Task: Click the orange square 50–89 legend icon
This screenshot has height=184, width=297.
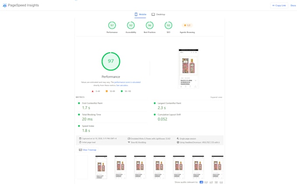Action: coord(107,91)
